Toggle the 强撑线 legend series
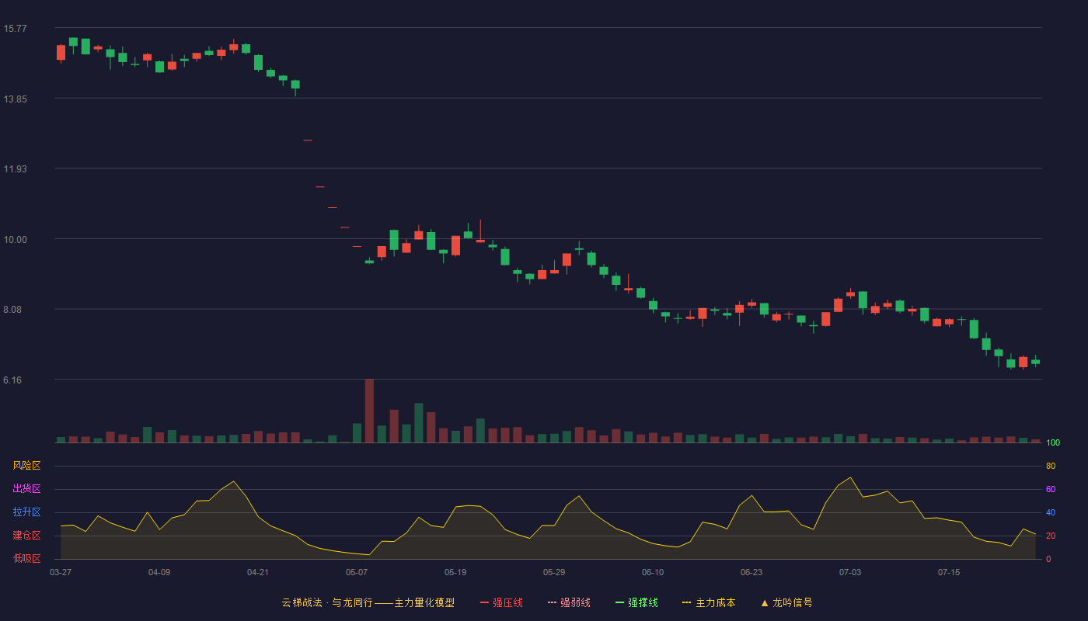The height and width of the screenshot is (621, 1088). coord(636,602)
